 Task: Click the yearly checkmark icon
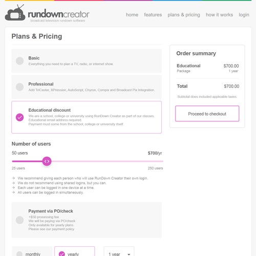[62, 254]
